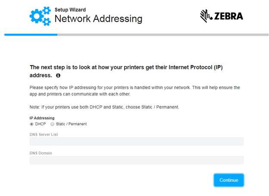The height and width of the screenshot is (196, 269).
Task: Click the Static / Permanent label text
Action: 71,124
